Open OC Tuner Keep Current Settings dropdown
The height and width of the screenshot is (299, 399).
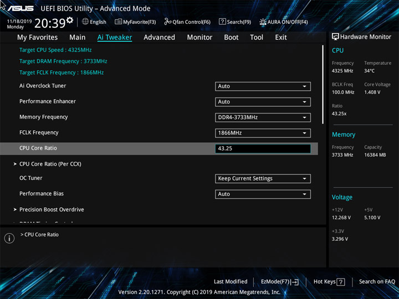coord(263,178)
